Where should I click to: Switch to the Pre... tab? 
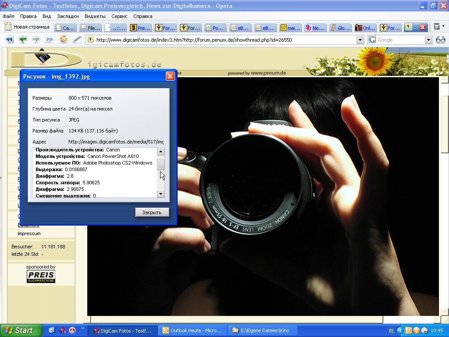(x=140, y=28)
